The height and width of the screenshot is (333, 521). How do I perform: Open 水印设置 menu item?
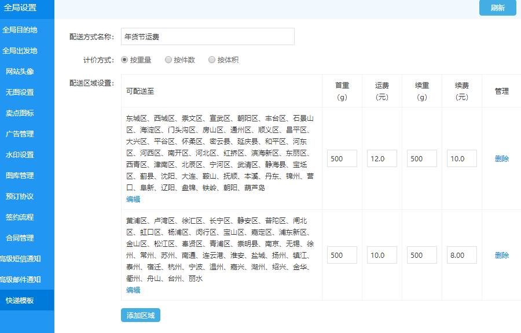coord(20,155)
